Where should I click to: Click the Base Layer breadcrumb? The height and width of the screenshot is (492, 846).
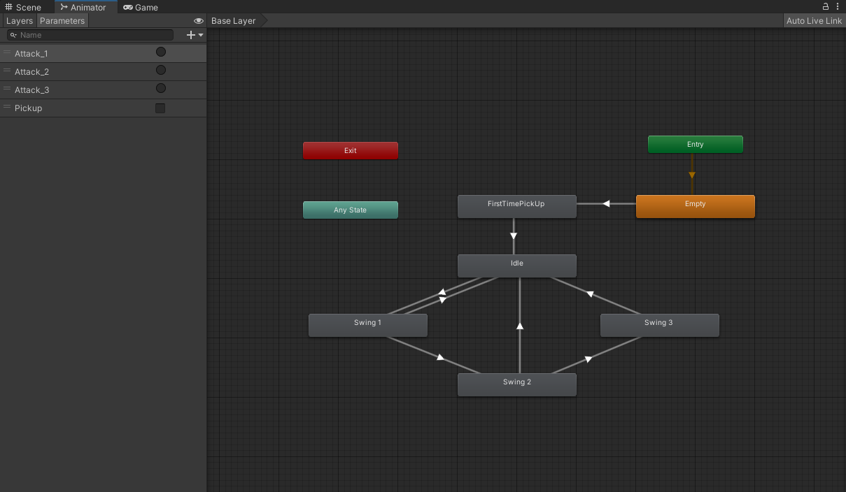[x=234, y=21]
